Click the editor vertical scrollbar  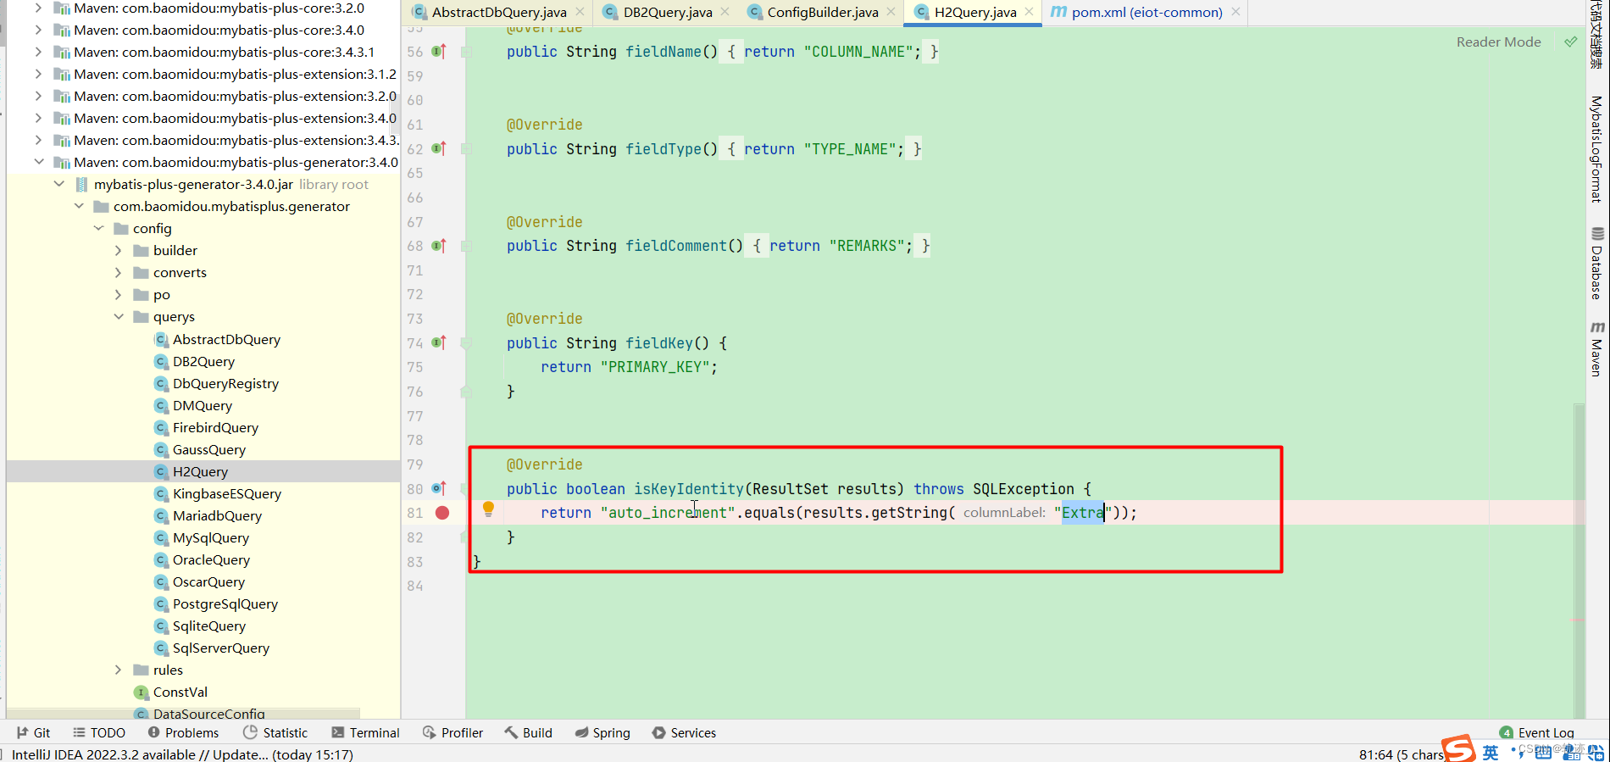pyautogui.click(x=1579, y=559)
